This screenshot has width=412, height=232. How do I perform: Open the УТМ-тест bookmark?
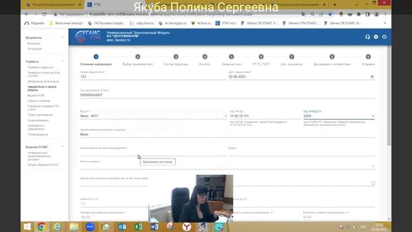coord(226,23)
